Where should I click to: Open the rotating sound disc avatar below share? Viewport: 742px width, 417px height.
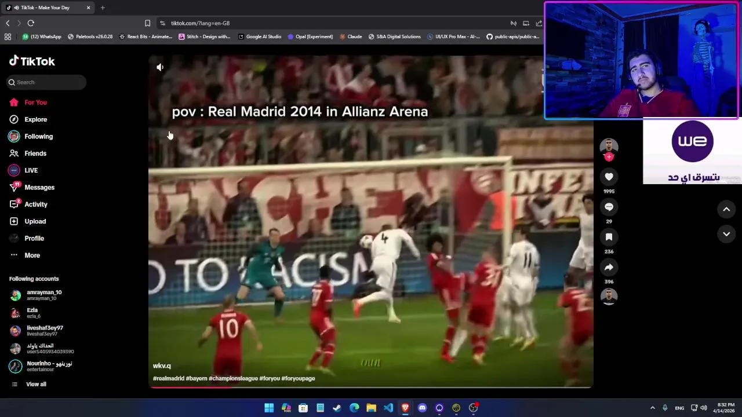pyautogui.click(x=609, y=297)
